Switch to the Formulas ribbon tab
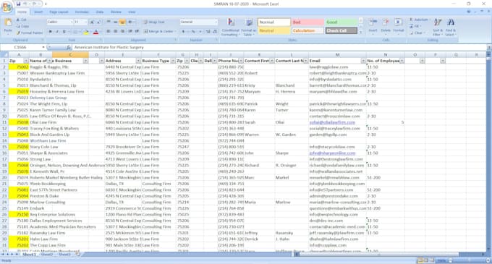Viewport: 492px width, 264px height. click(x=82, y=12)
